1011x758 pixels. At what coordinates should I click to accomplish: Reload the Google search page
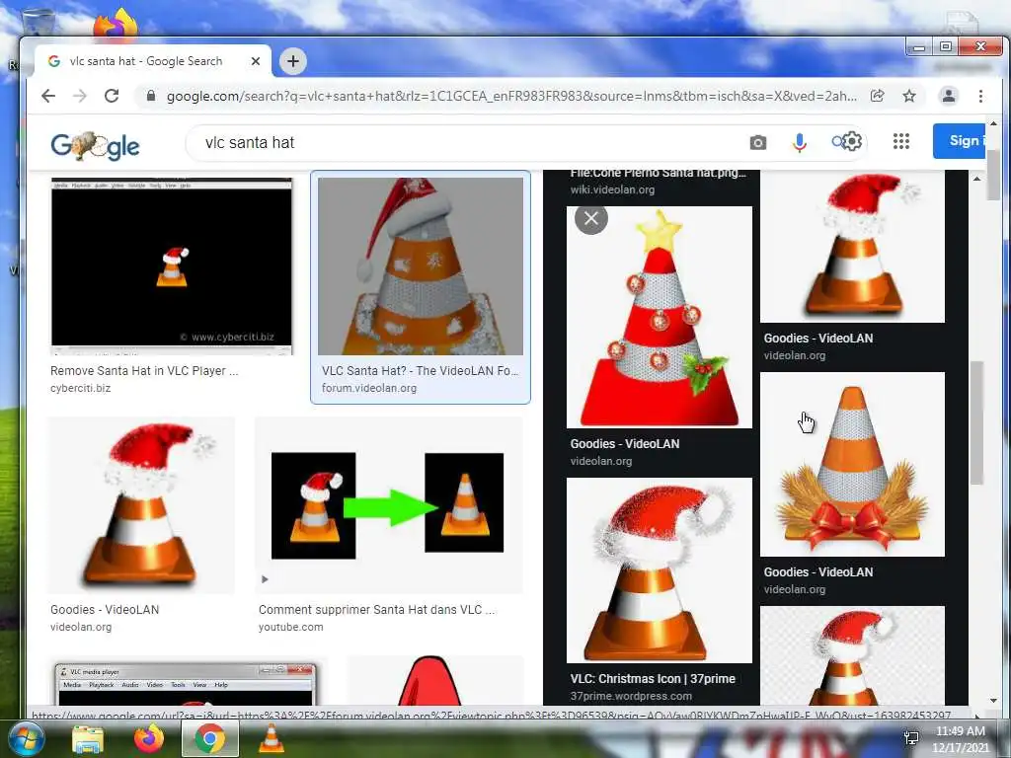pos(112,96)
